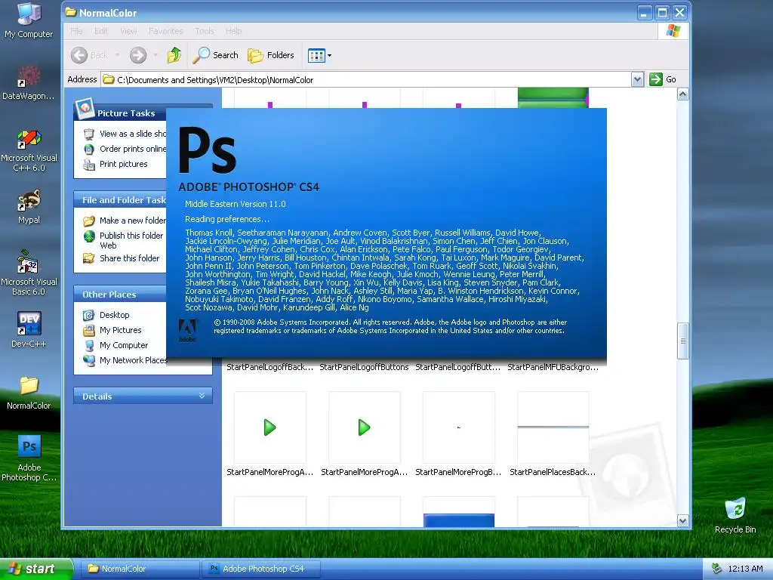Click the Go button next to address
The height and width of the screenshot is (580, 773).
click(663, 79)
